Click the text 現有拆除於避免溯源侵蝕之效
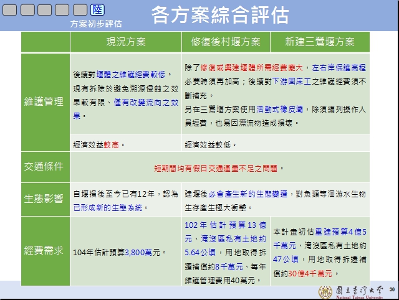Image resolution: width=399 pixels, height=300 pixels. pyautogui.click(x=126, y=89)
